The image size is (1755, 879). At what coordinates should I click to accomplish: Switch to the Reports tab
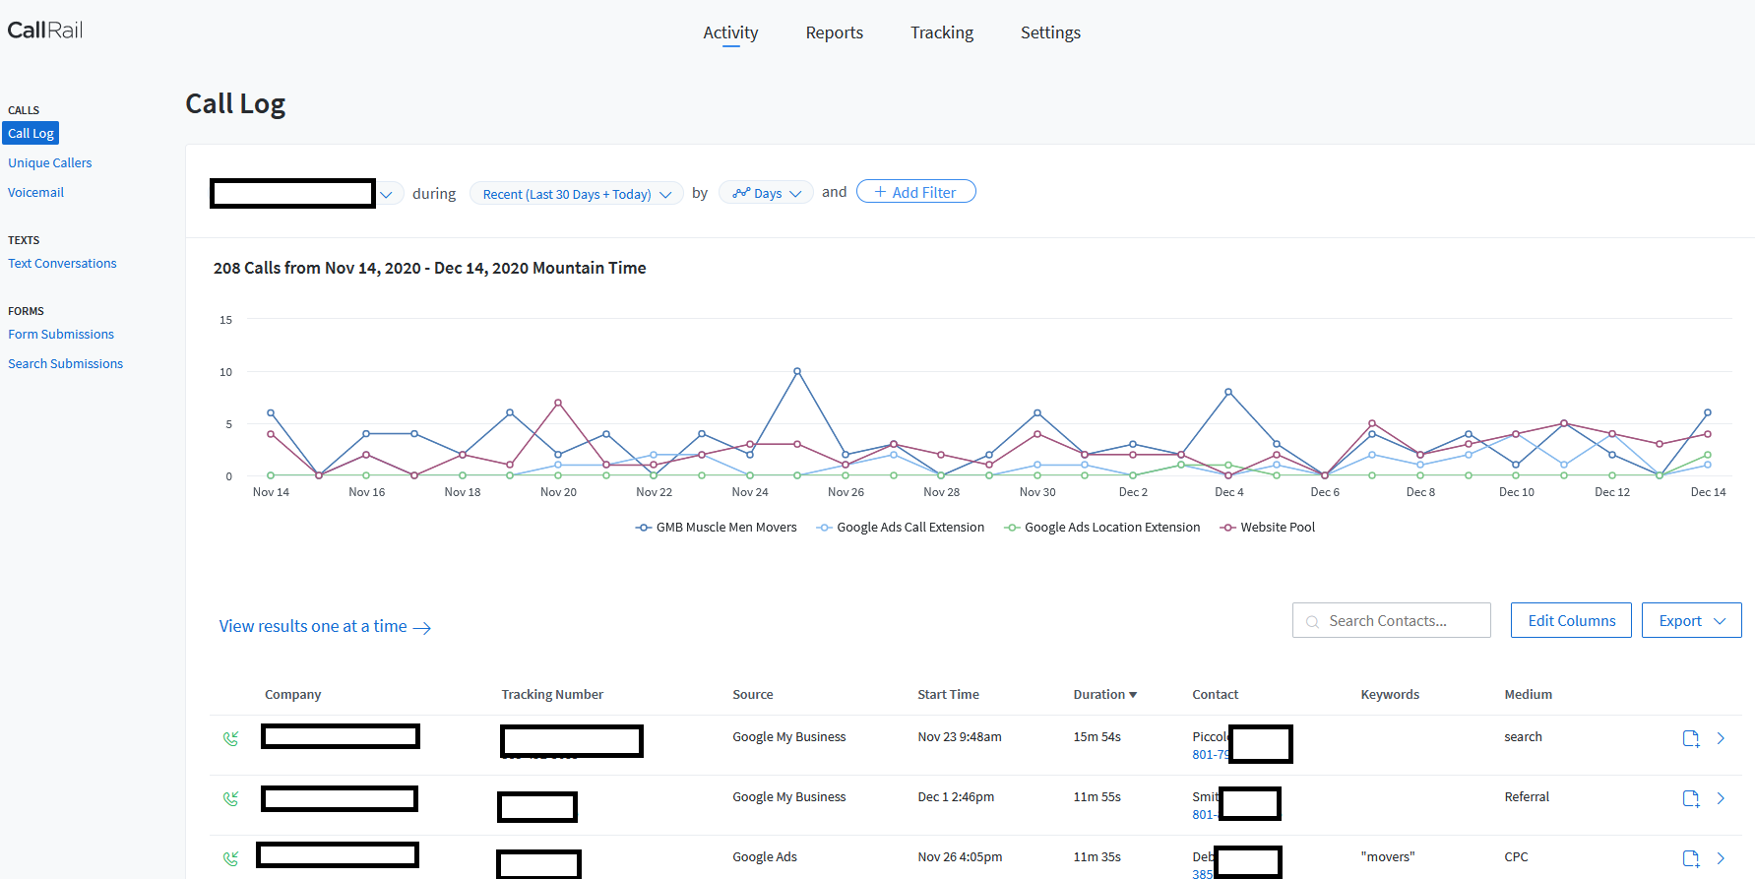[834, 32]
